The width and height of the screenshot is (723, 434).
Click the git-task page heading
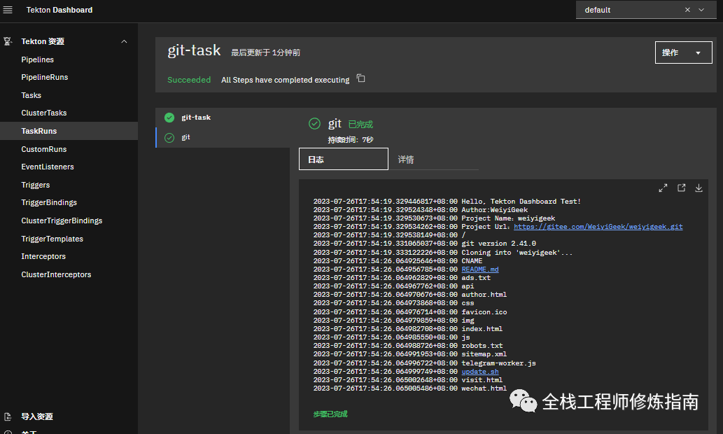pos(194,50)
